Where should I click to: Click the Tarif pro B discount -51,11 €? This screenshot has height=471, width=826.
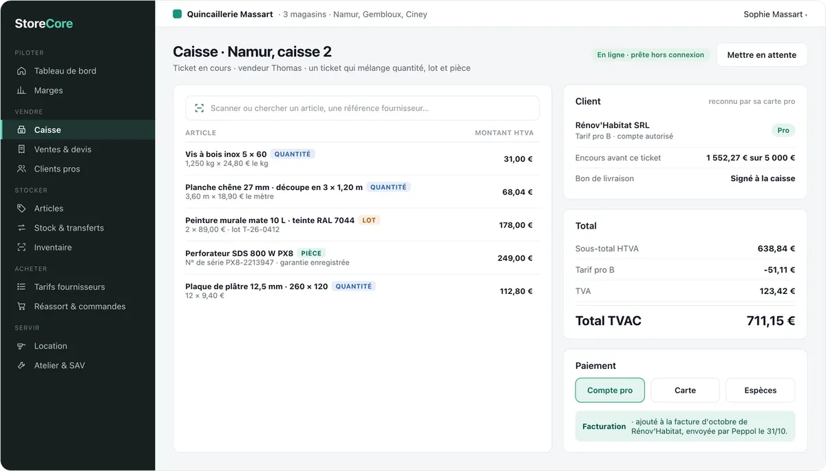[779, 270]
